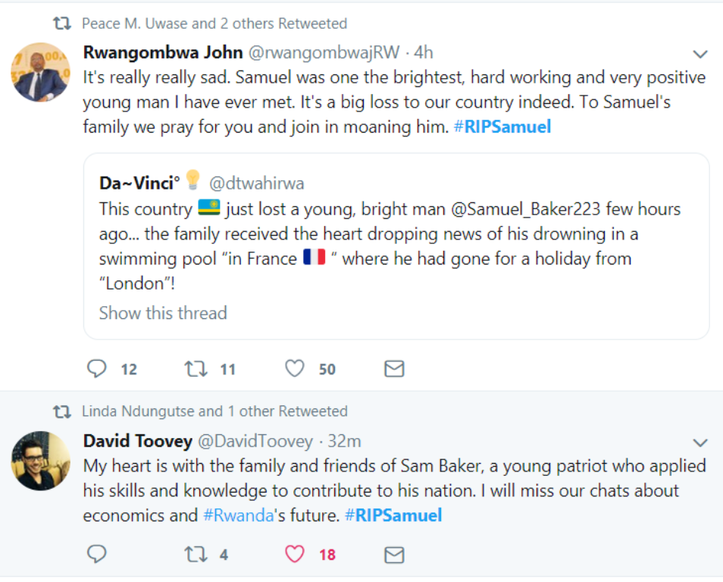Open the Rwangombwa John name link

pyautogui.click(x=163, y=52)
